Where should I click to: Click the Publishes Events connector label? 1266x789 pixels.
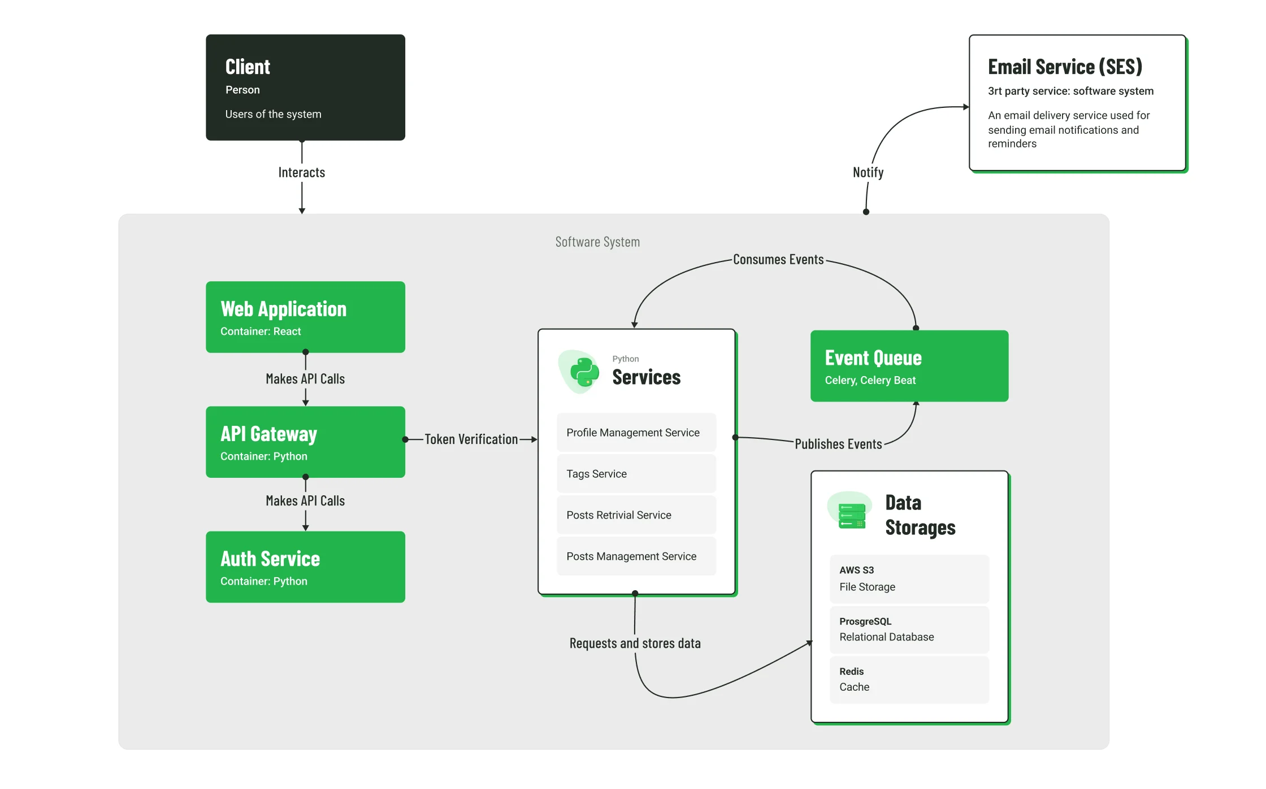838,444
